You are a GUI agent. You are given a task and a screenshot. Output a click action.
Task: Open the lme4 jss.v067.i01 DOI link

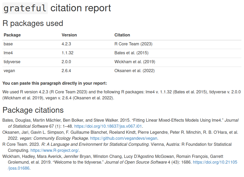tap(108, 126)
